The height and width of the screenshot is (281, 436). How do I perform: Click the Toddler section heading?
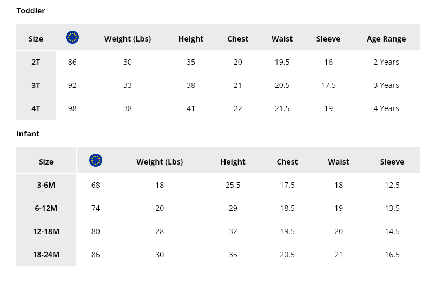point(31,11)
